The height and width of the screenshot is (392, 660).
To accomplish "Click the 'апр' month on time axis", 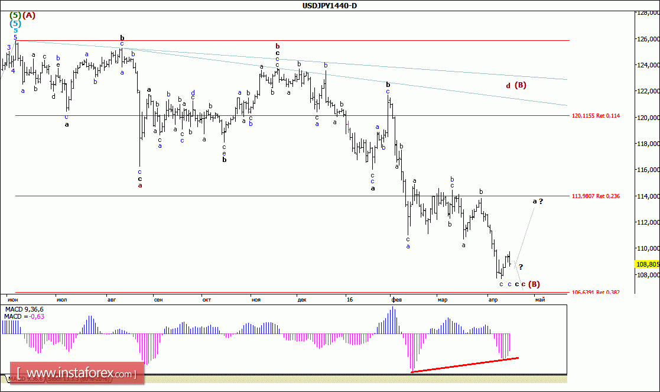I will click(x=492, y=300).
